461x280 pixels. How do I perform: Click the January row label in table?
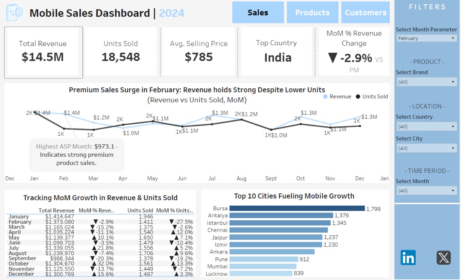pyautogui.click(x=19, y=216)
